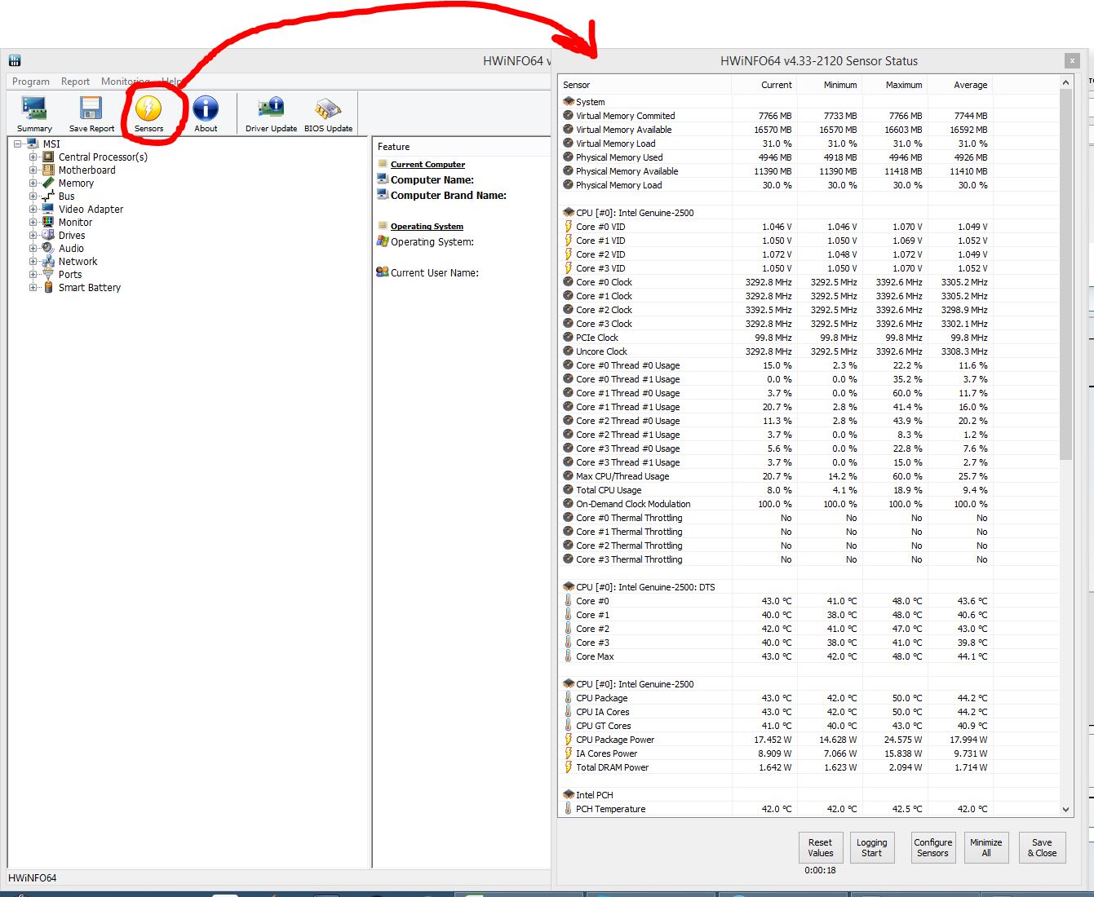This screenshot has width=1094, height=897.
Task: Click the PCH Temperature thermometer icon
Action: [x=569, y=809]
